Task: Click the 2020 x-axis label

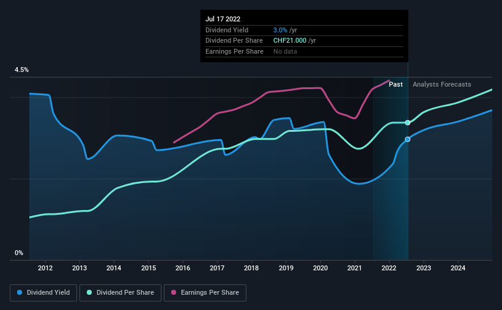Action: 320,268
